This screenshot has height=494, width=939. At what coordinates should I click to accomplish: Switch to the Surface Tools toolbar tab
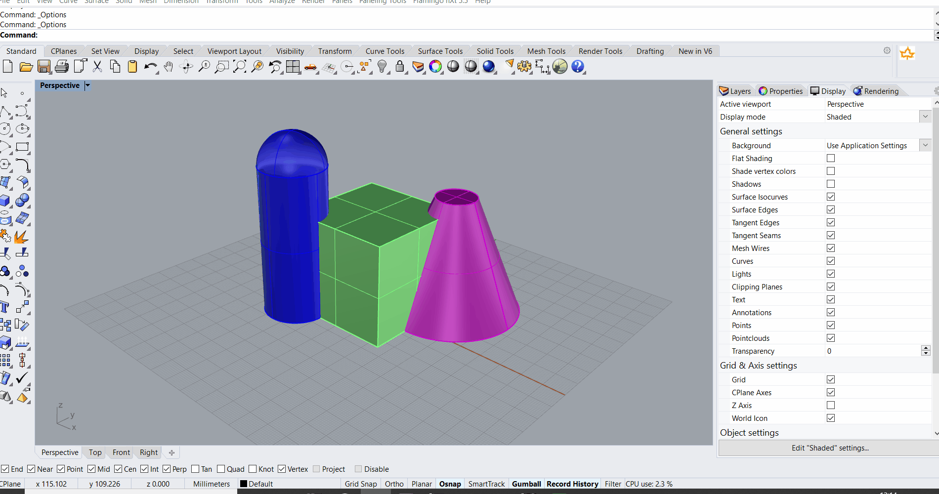click(440, 51)
